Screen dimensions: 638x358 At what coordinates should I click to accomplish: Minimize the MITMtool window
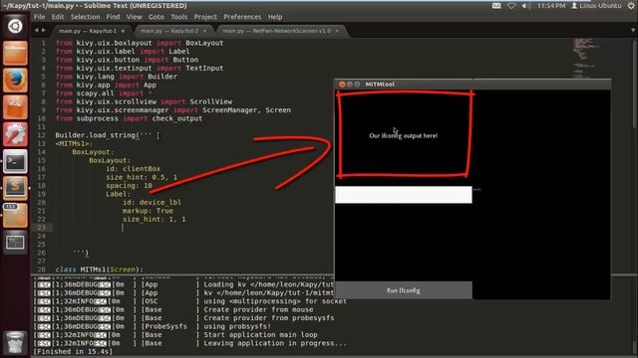[x=350, y=84]
